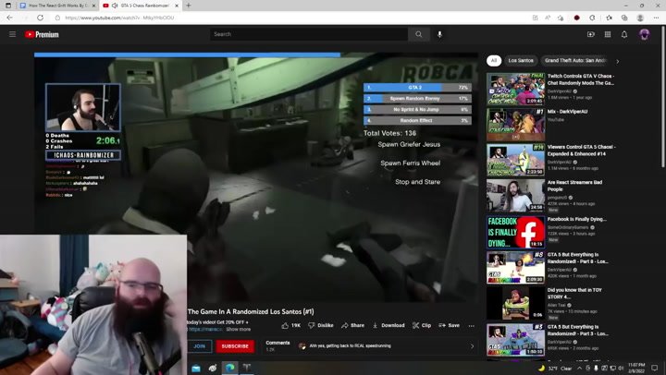Dislike the video with thumbs-down
This screenshot has height=375, width=666.
[321, 325]
